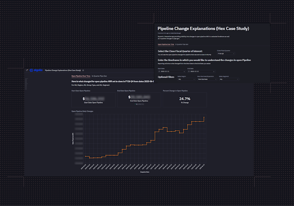The image size is (294, 206).
Task: Click the 'Optional Filters' label
Action: tap(166, 77)
